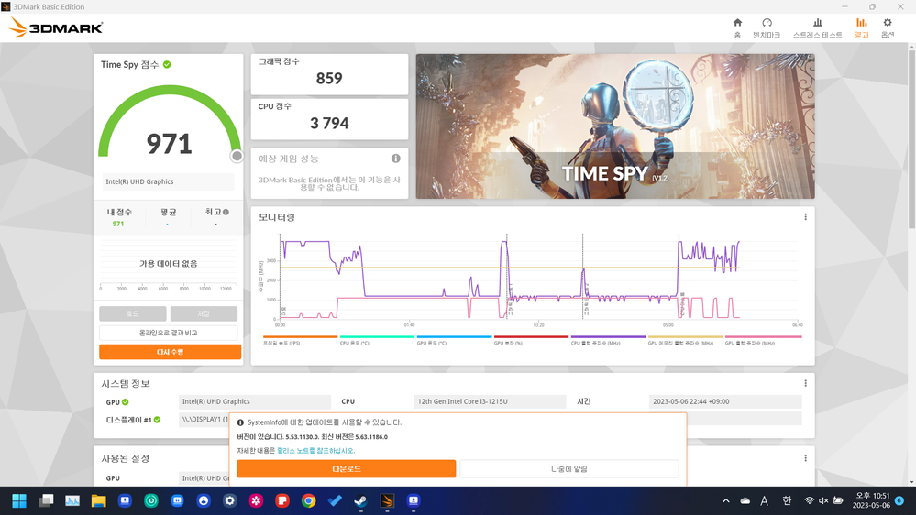The width and height of the screenshot is (916, 515).
Task: Open the blue checkmark To Do taskbar app
Action: pyautogui.click(x=335, y=501)
